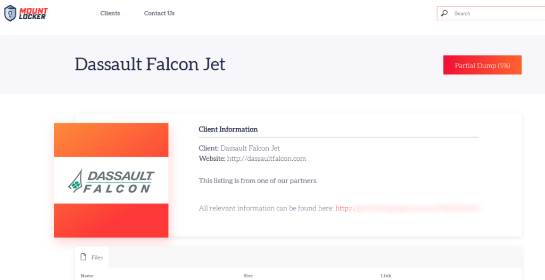
Task: Click the Link column header
Action: coord(386,276)
